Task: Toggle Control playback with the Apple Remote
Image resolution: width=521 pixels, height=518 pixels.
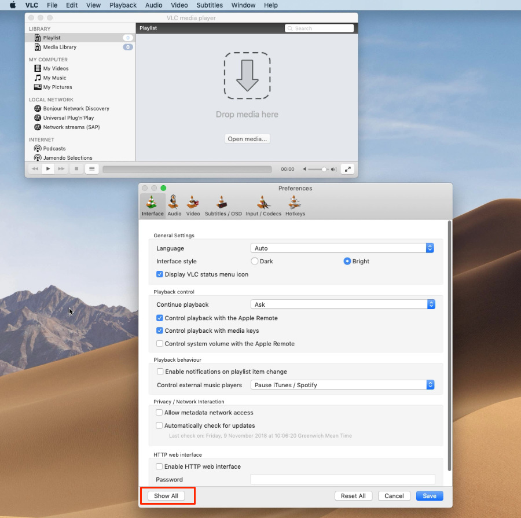Action: click(160, 318)
